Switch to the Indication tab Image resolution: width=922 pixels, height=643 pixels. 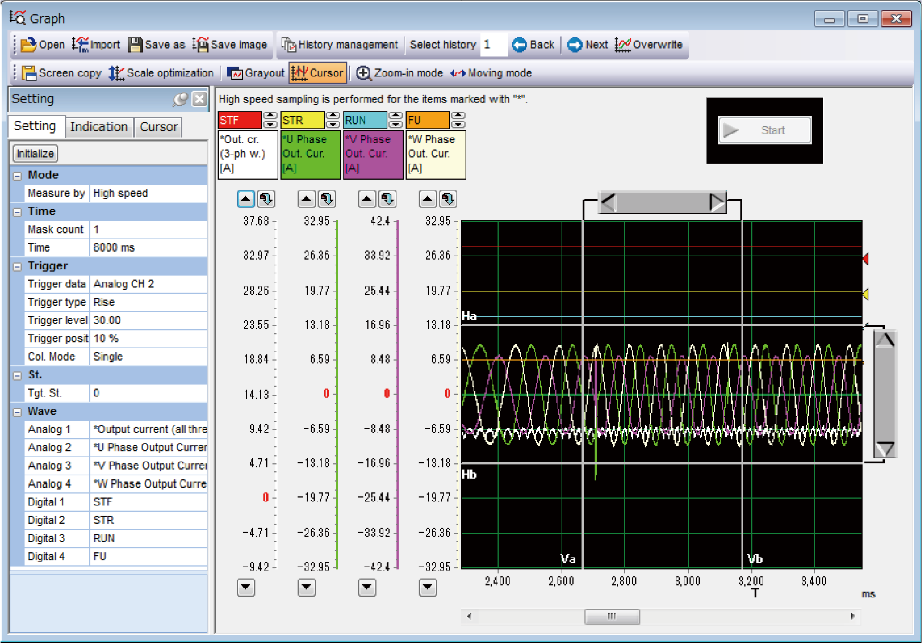point(98,127)
